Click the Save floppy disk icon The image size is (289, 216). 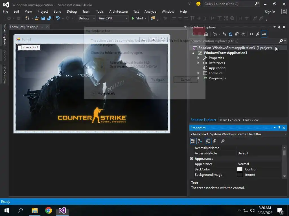pyautogui.click(x=43, y=18)
